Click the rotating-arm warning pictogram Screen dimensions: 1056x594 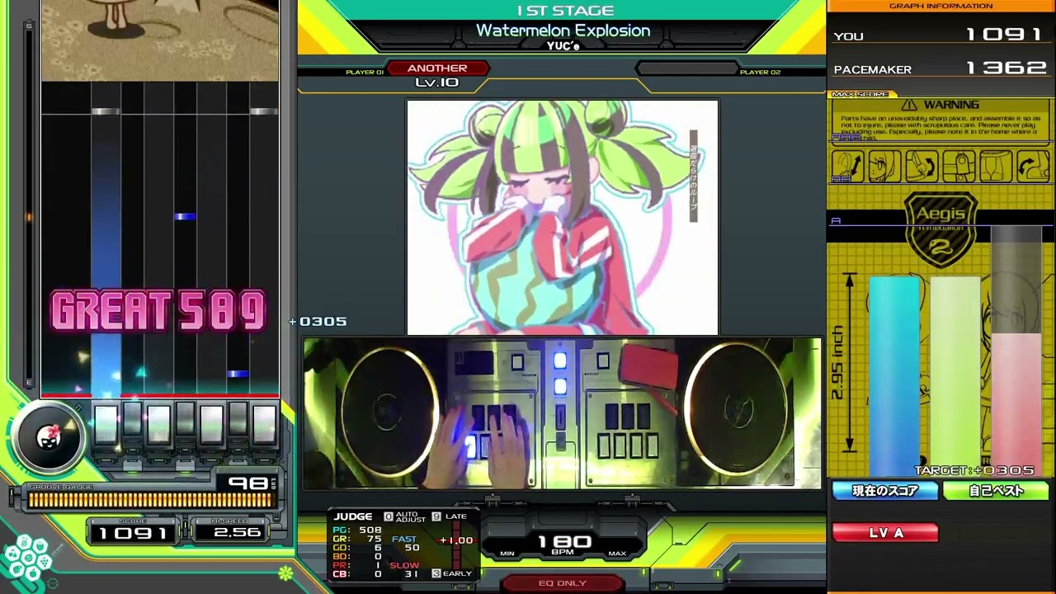coord(922,167)
